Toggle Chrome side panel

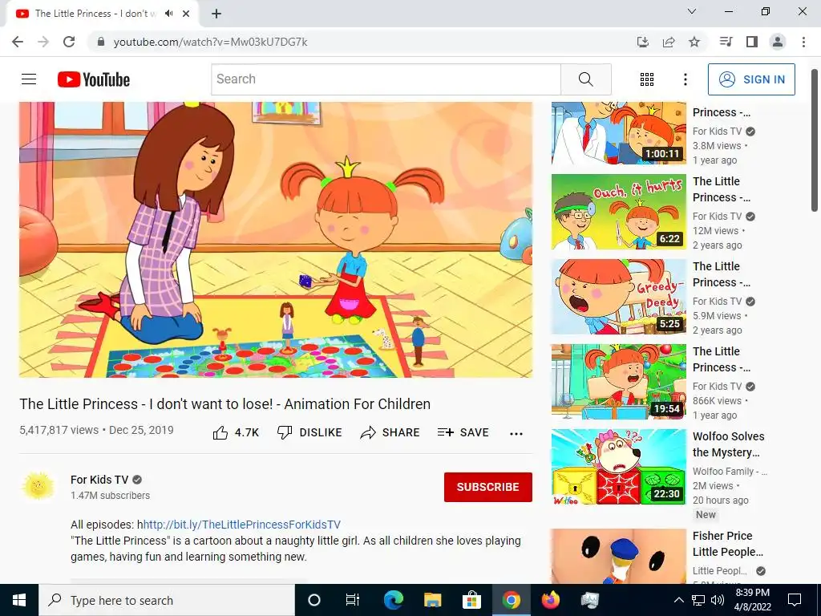pyautogui.click(x=752, y=42)
